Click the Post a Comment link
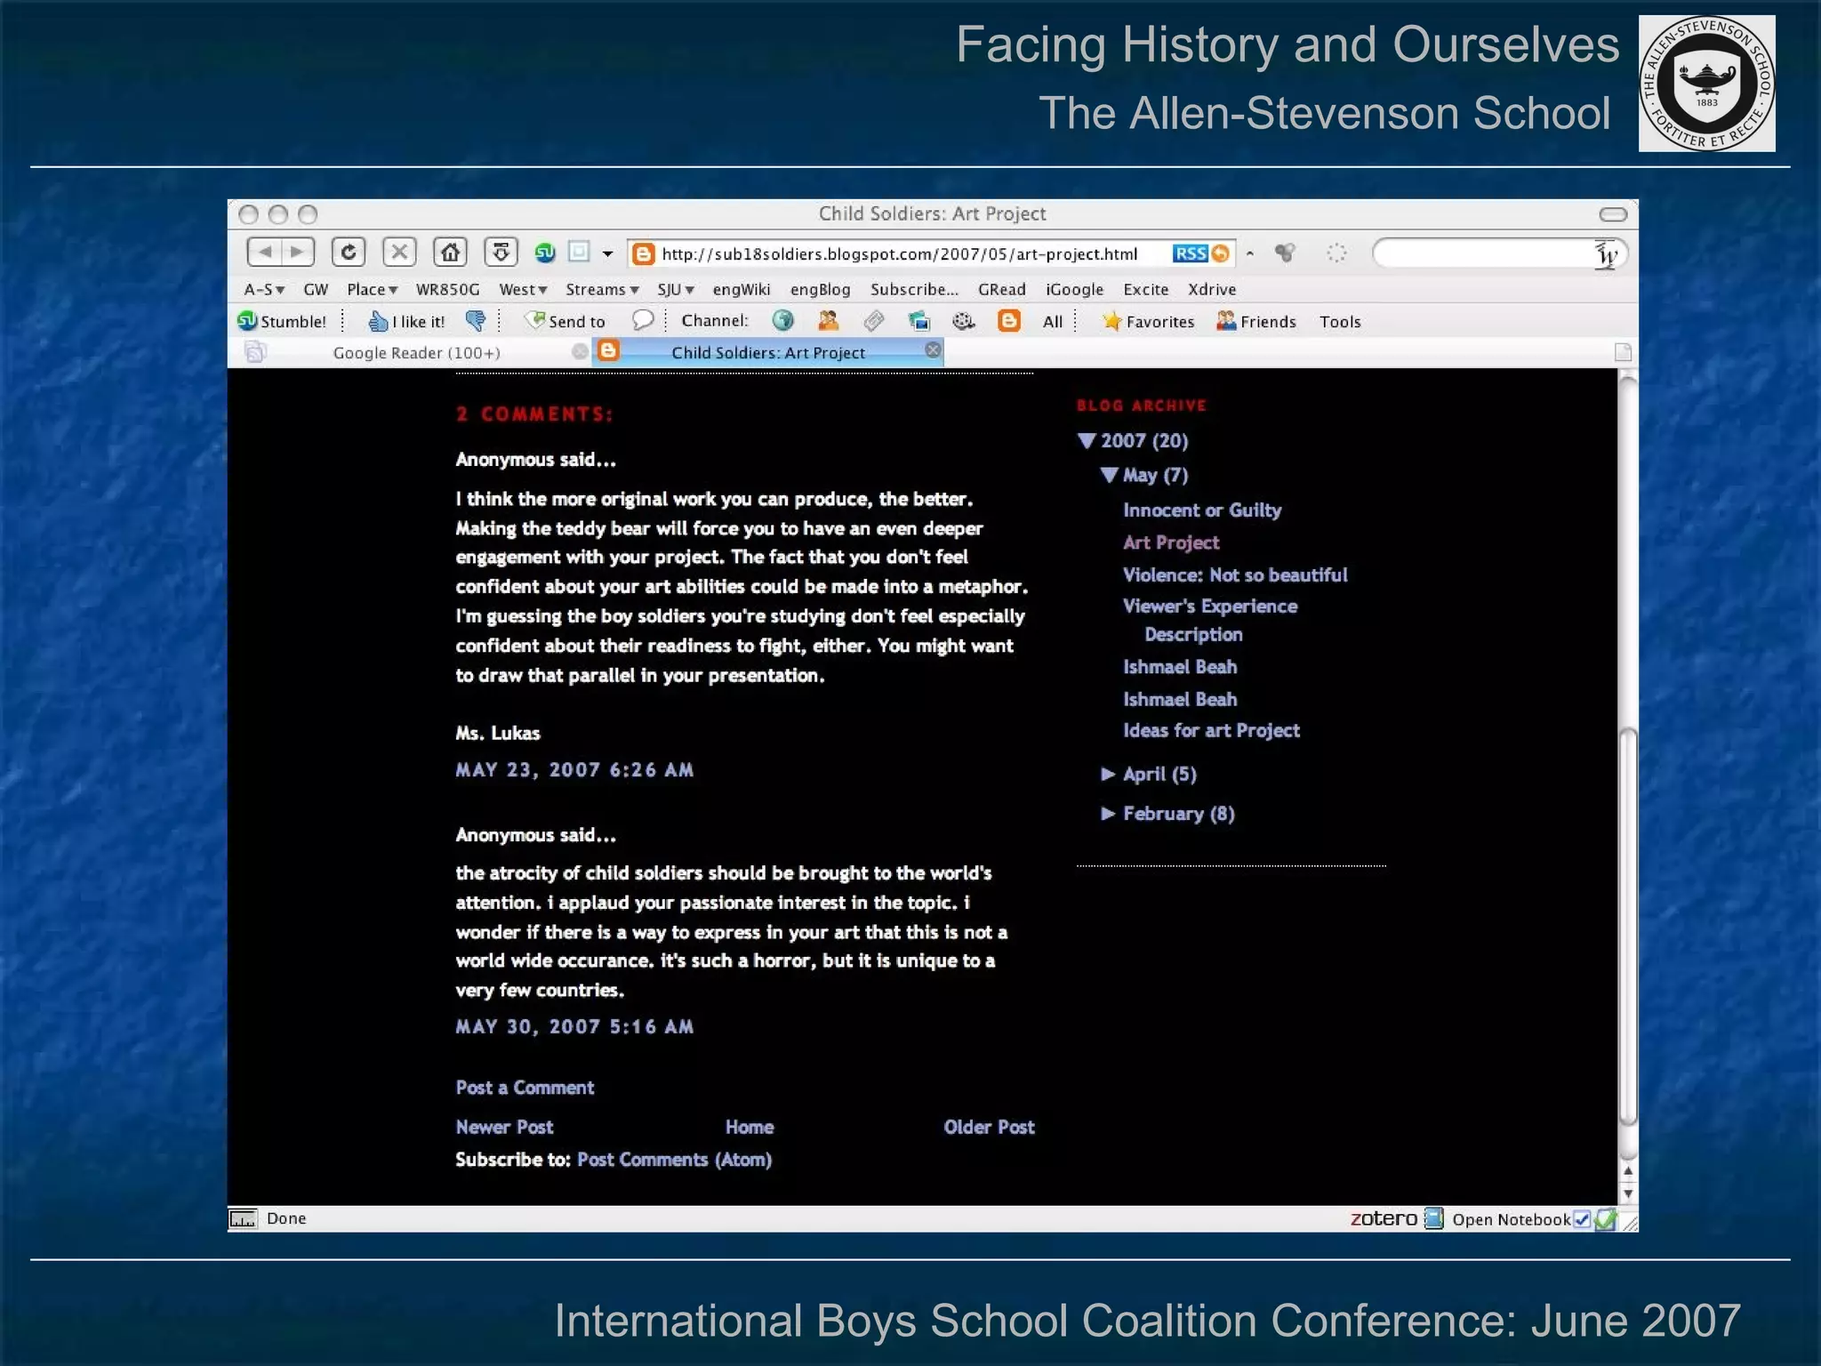Screen dimensions: 1821x1366 525,1088
